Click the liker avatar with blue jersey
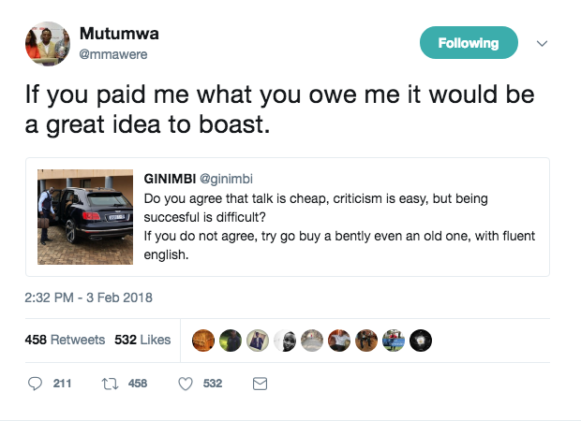 394,341
